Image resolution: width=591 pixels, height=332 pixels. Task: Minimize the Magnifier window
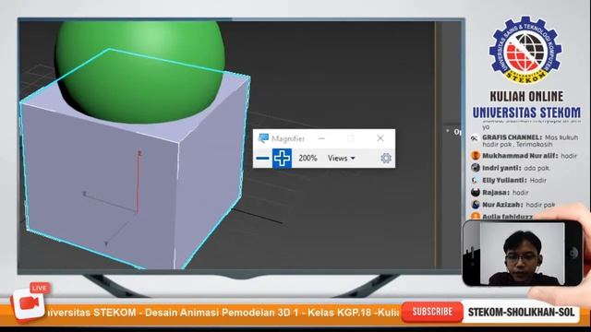pyautogui.click(x=321, y=138)
